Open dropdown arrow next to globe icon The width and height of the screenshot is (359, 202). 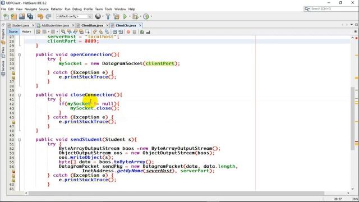pos(102,16)
